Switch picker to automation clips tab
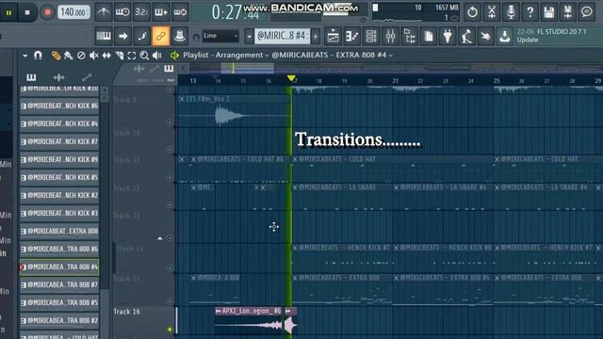603x339 pixels. coord(87,77)
